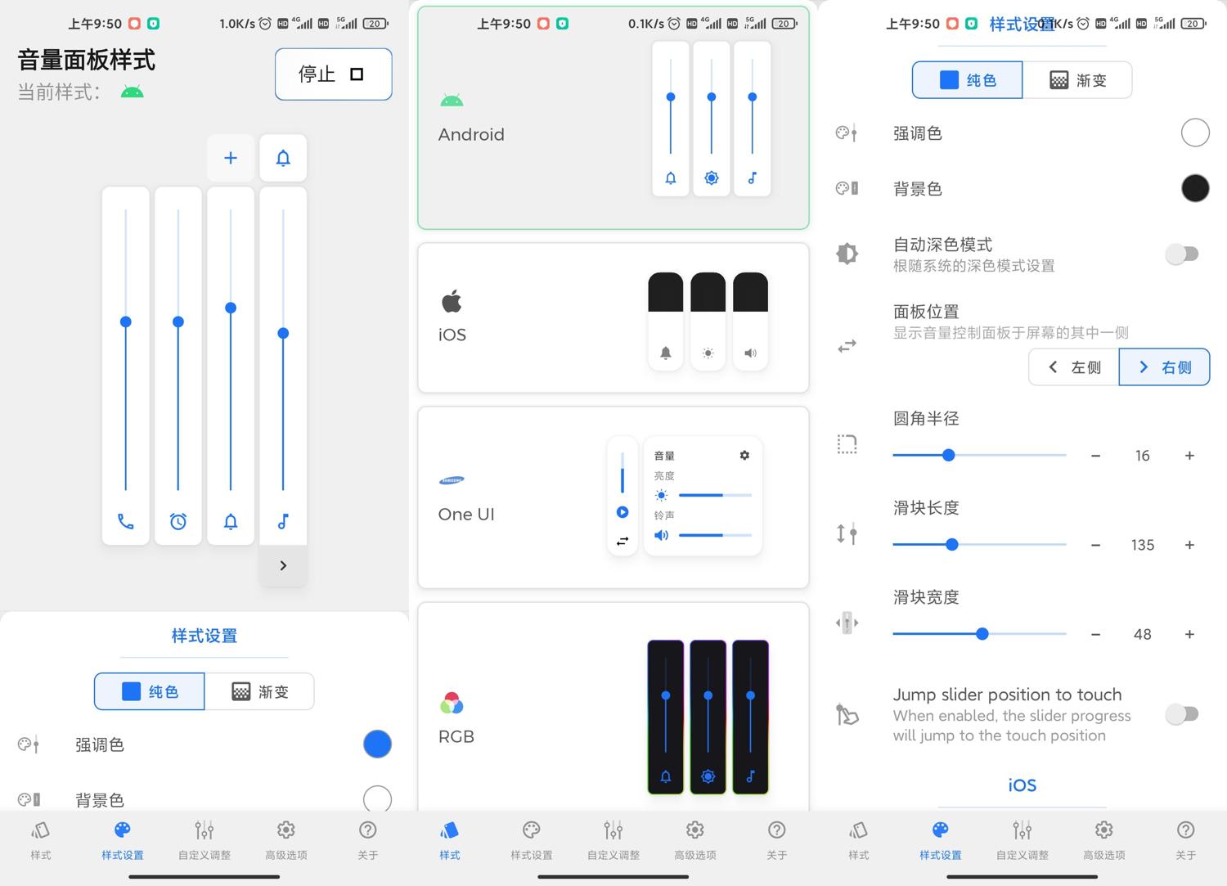Viewport: 1227px width, 886px height.
Task: Enable the 自动深色模式 toggle
Action: coord(1184,254)
